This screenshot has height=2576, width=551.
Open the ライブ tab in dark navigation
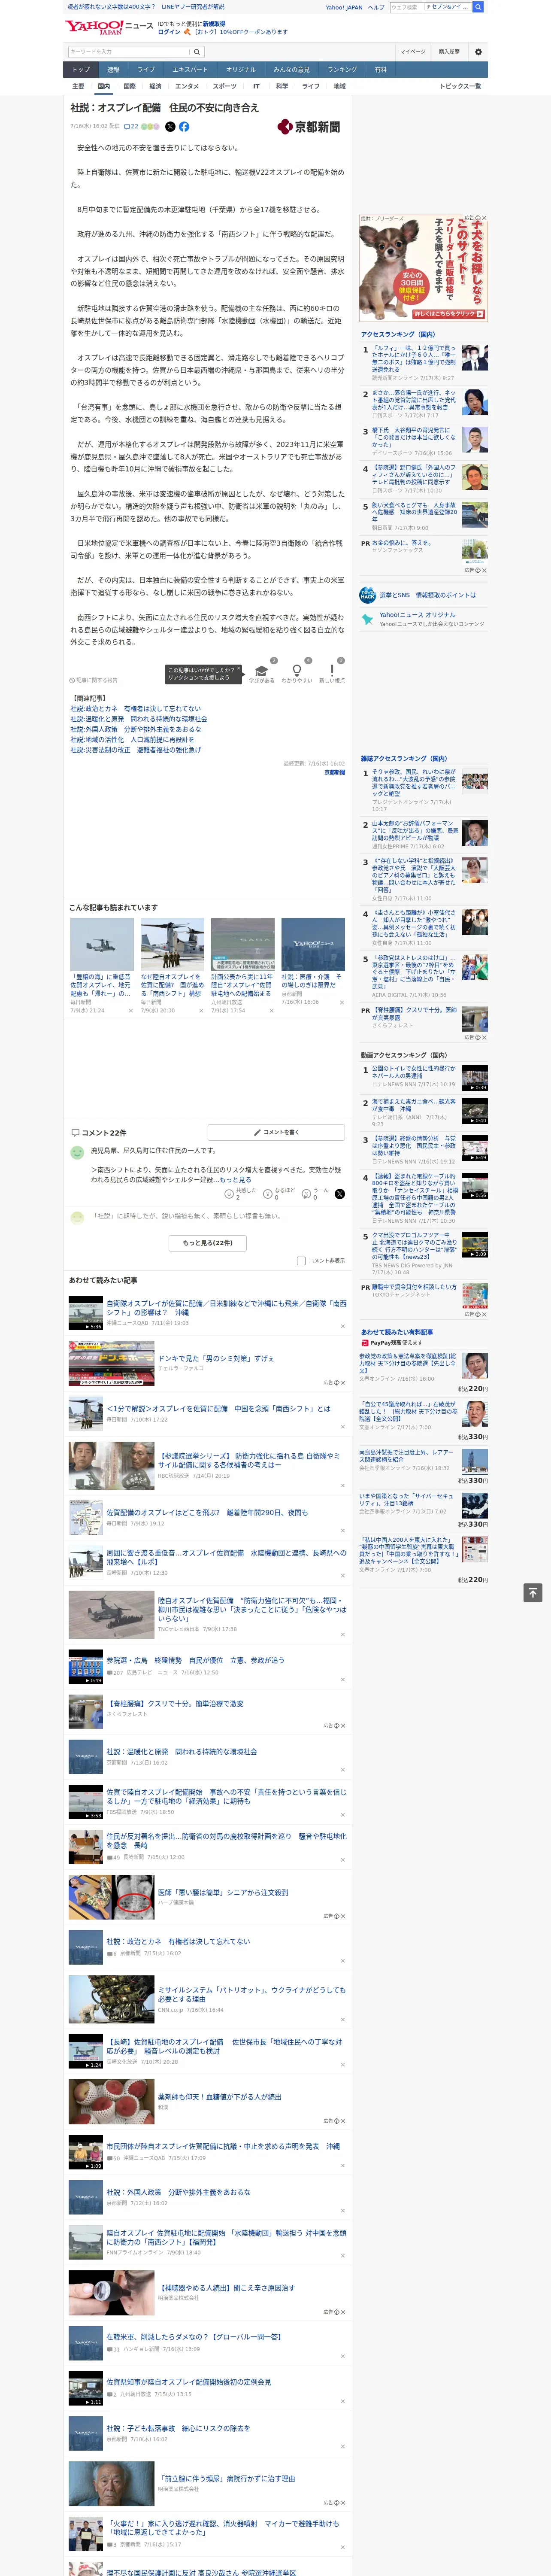[x=146, y=69]
